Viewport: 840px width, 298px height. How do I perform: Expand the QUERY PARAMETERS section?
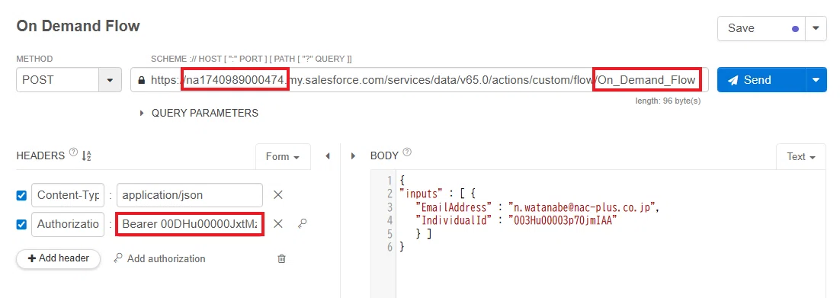click(199, 113)
